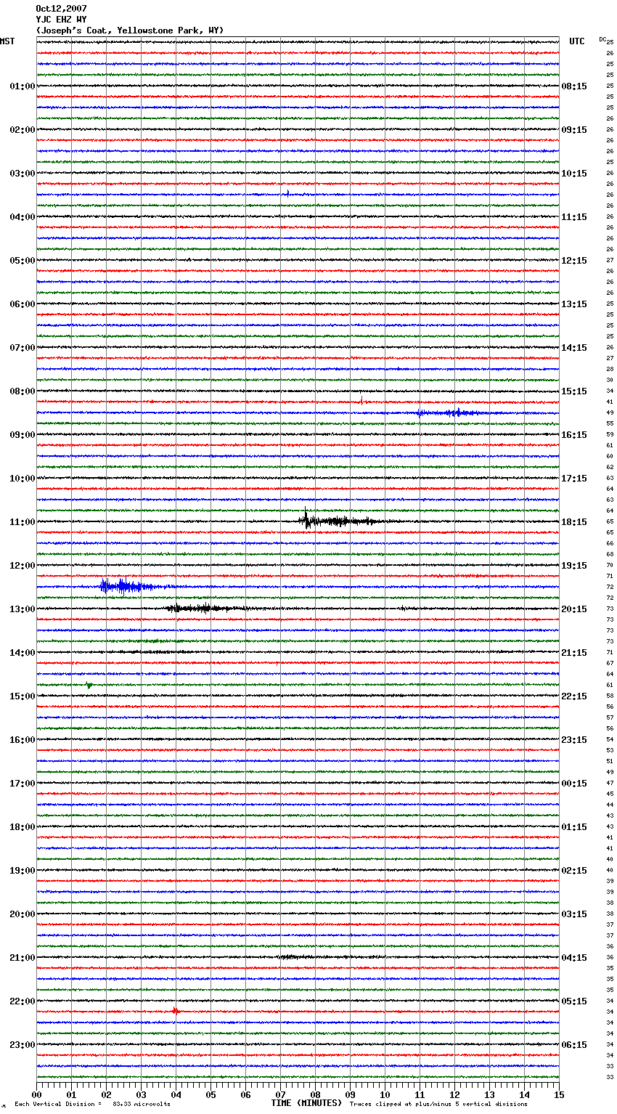617x1114 pixels.
Task: Click the UTC time zone header
Action: click(x=577, y=41)
